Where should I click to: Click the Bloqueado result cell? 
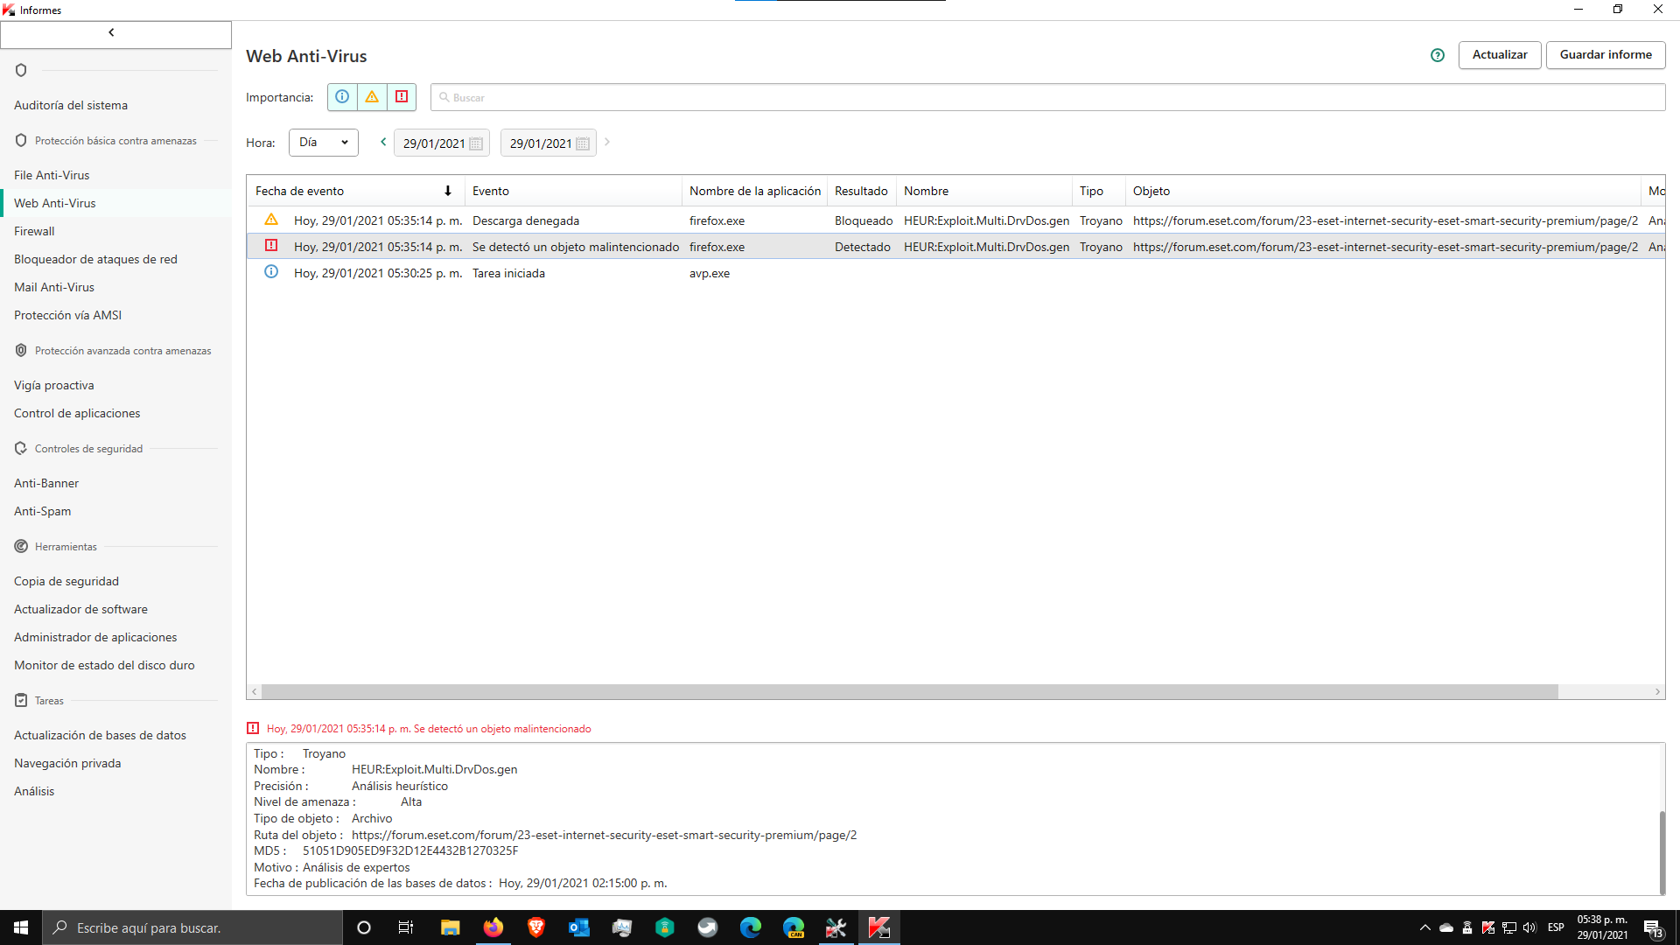(x=864, y=220)
